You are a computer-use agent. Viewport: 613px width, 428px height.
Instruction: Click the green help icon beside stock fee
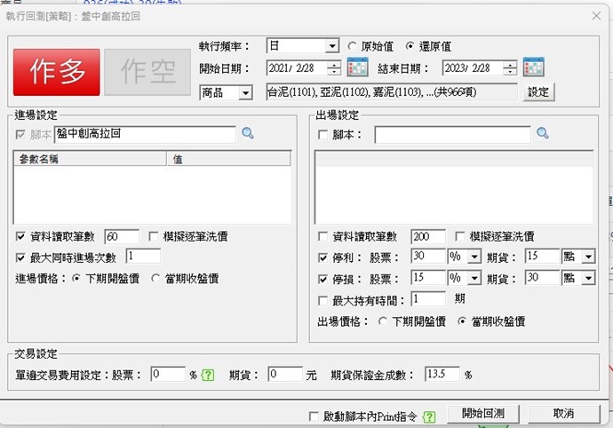(x=209, y=375)
